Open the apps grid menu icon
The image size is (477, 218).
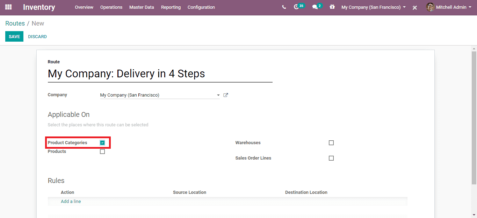tap(8, 7)
